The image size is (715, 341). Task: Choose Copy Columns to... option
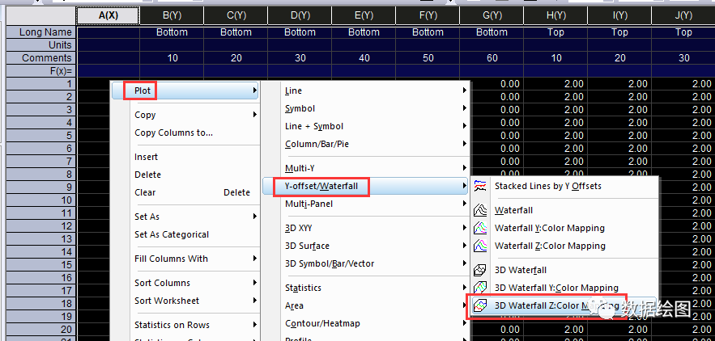point(185,133)
